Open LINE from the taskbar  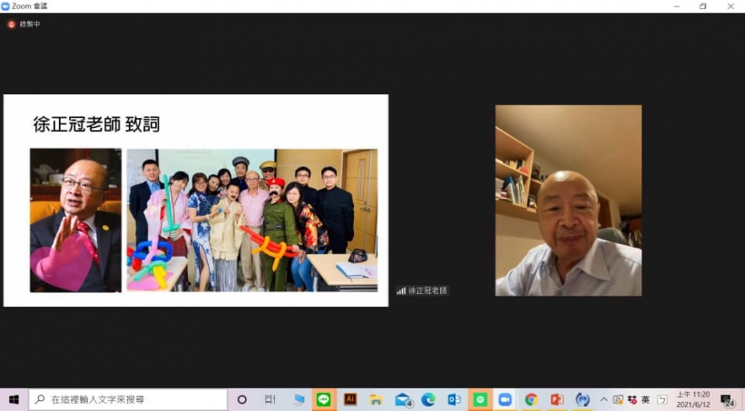324,399
